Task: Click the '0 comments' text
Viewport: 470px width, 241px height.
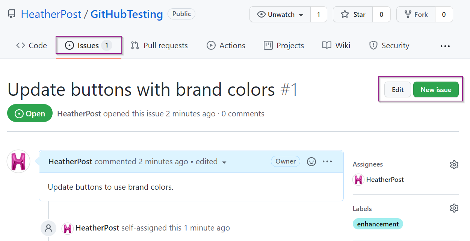Action: pyautogui.click(x=243, y=114)
